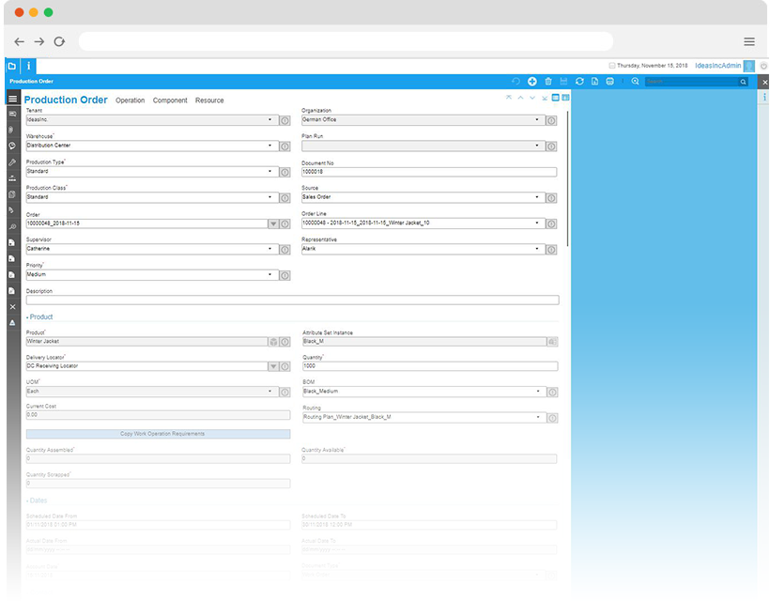The width and height of the screenshot is (770, 601).
Task: Click the Description input field
Action: 292,300
